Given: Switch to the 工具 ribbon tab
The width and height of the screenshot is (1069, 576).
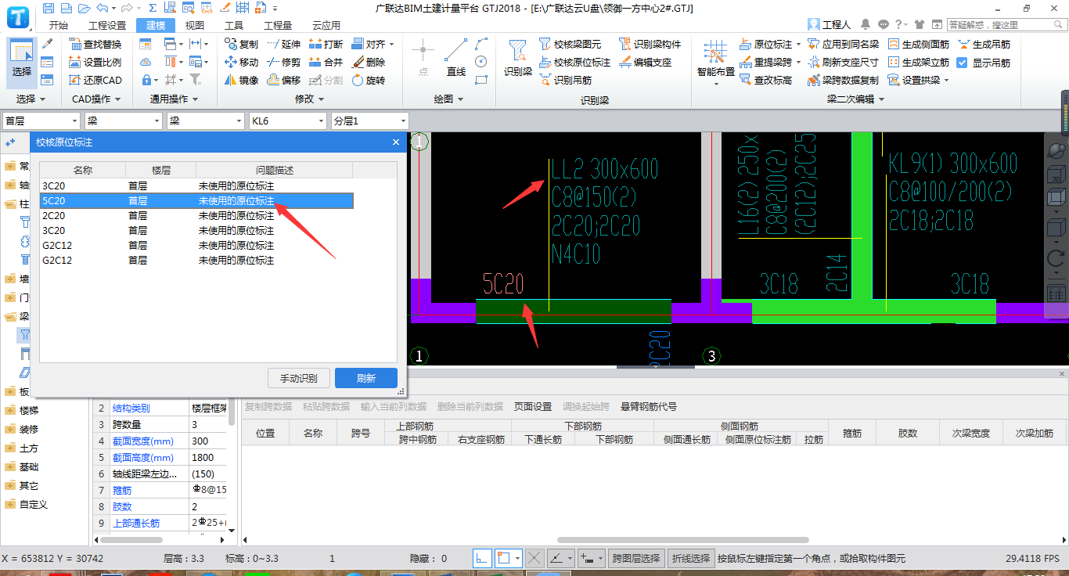Looking at the screenshot, I should pos(233,25).
